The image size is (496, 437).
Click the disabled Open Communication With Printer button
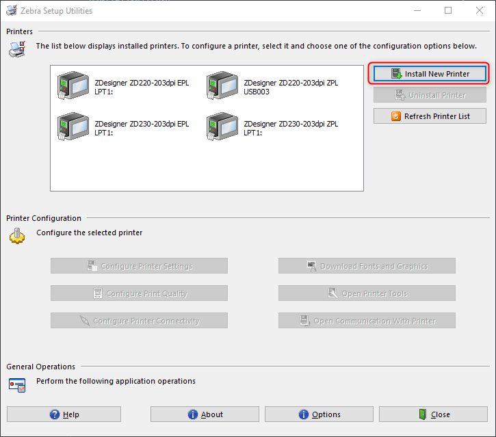[367, 321]
